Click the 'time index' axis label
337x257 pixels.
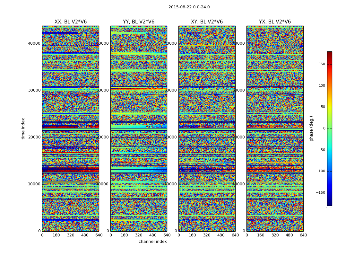(23, 128)
